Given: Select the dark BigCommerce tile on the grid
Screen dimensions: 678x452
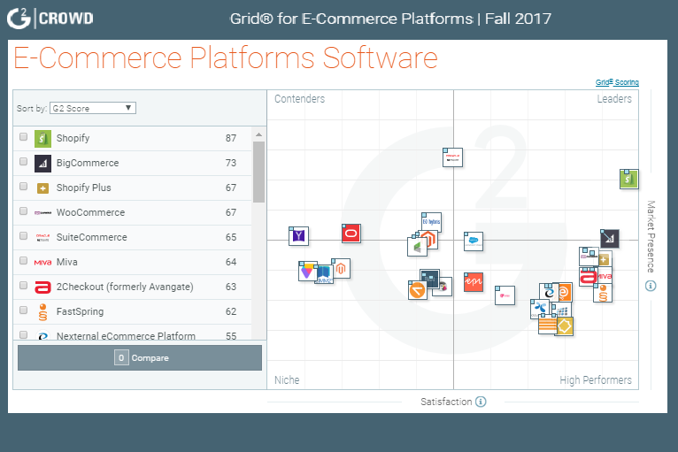Looking at the screenshot, I should [610, 239].
